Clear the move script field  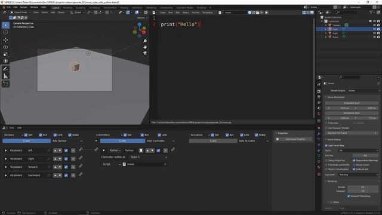165,164
